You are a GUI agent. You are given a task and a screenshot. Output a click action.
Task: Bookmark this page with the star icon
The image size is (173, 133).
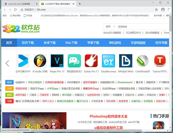point(156,10)
